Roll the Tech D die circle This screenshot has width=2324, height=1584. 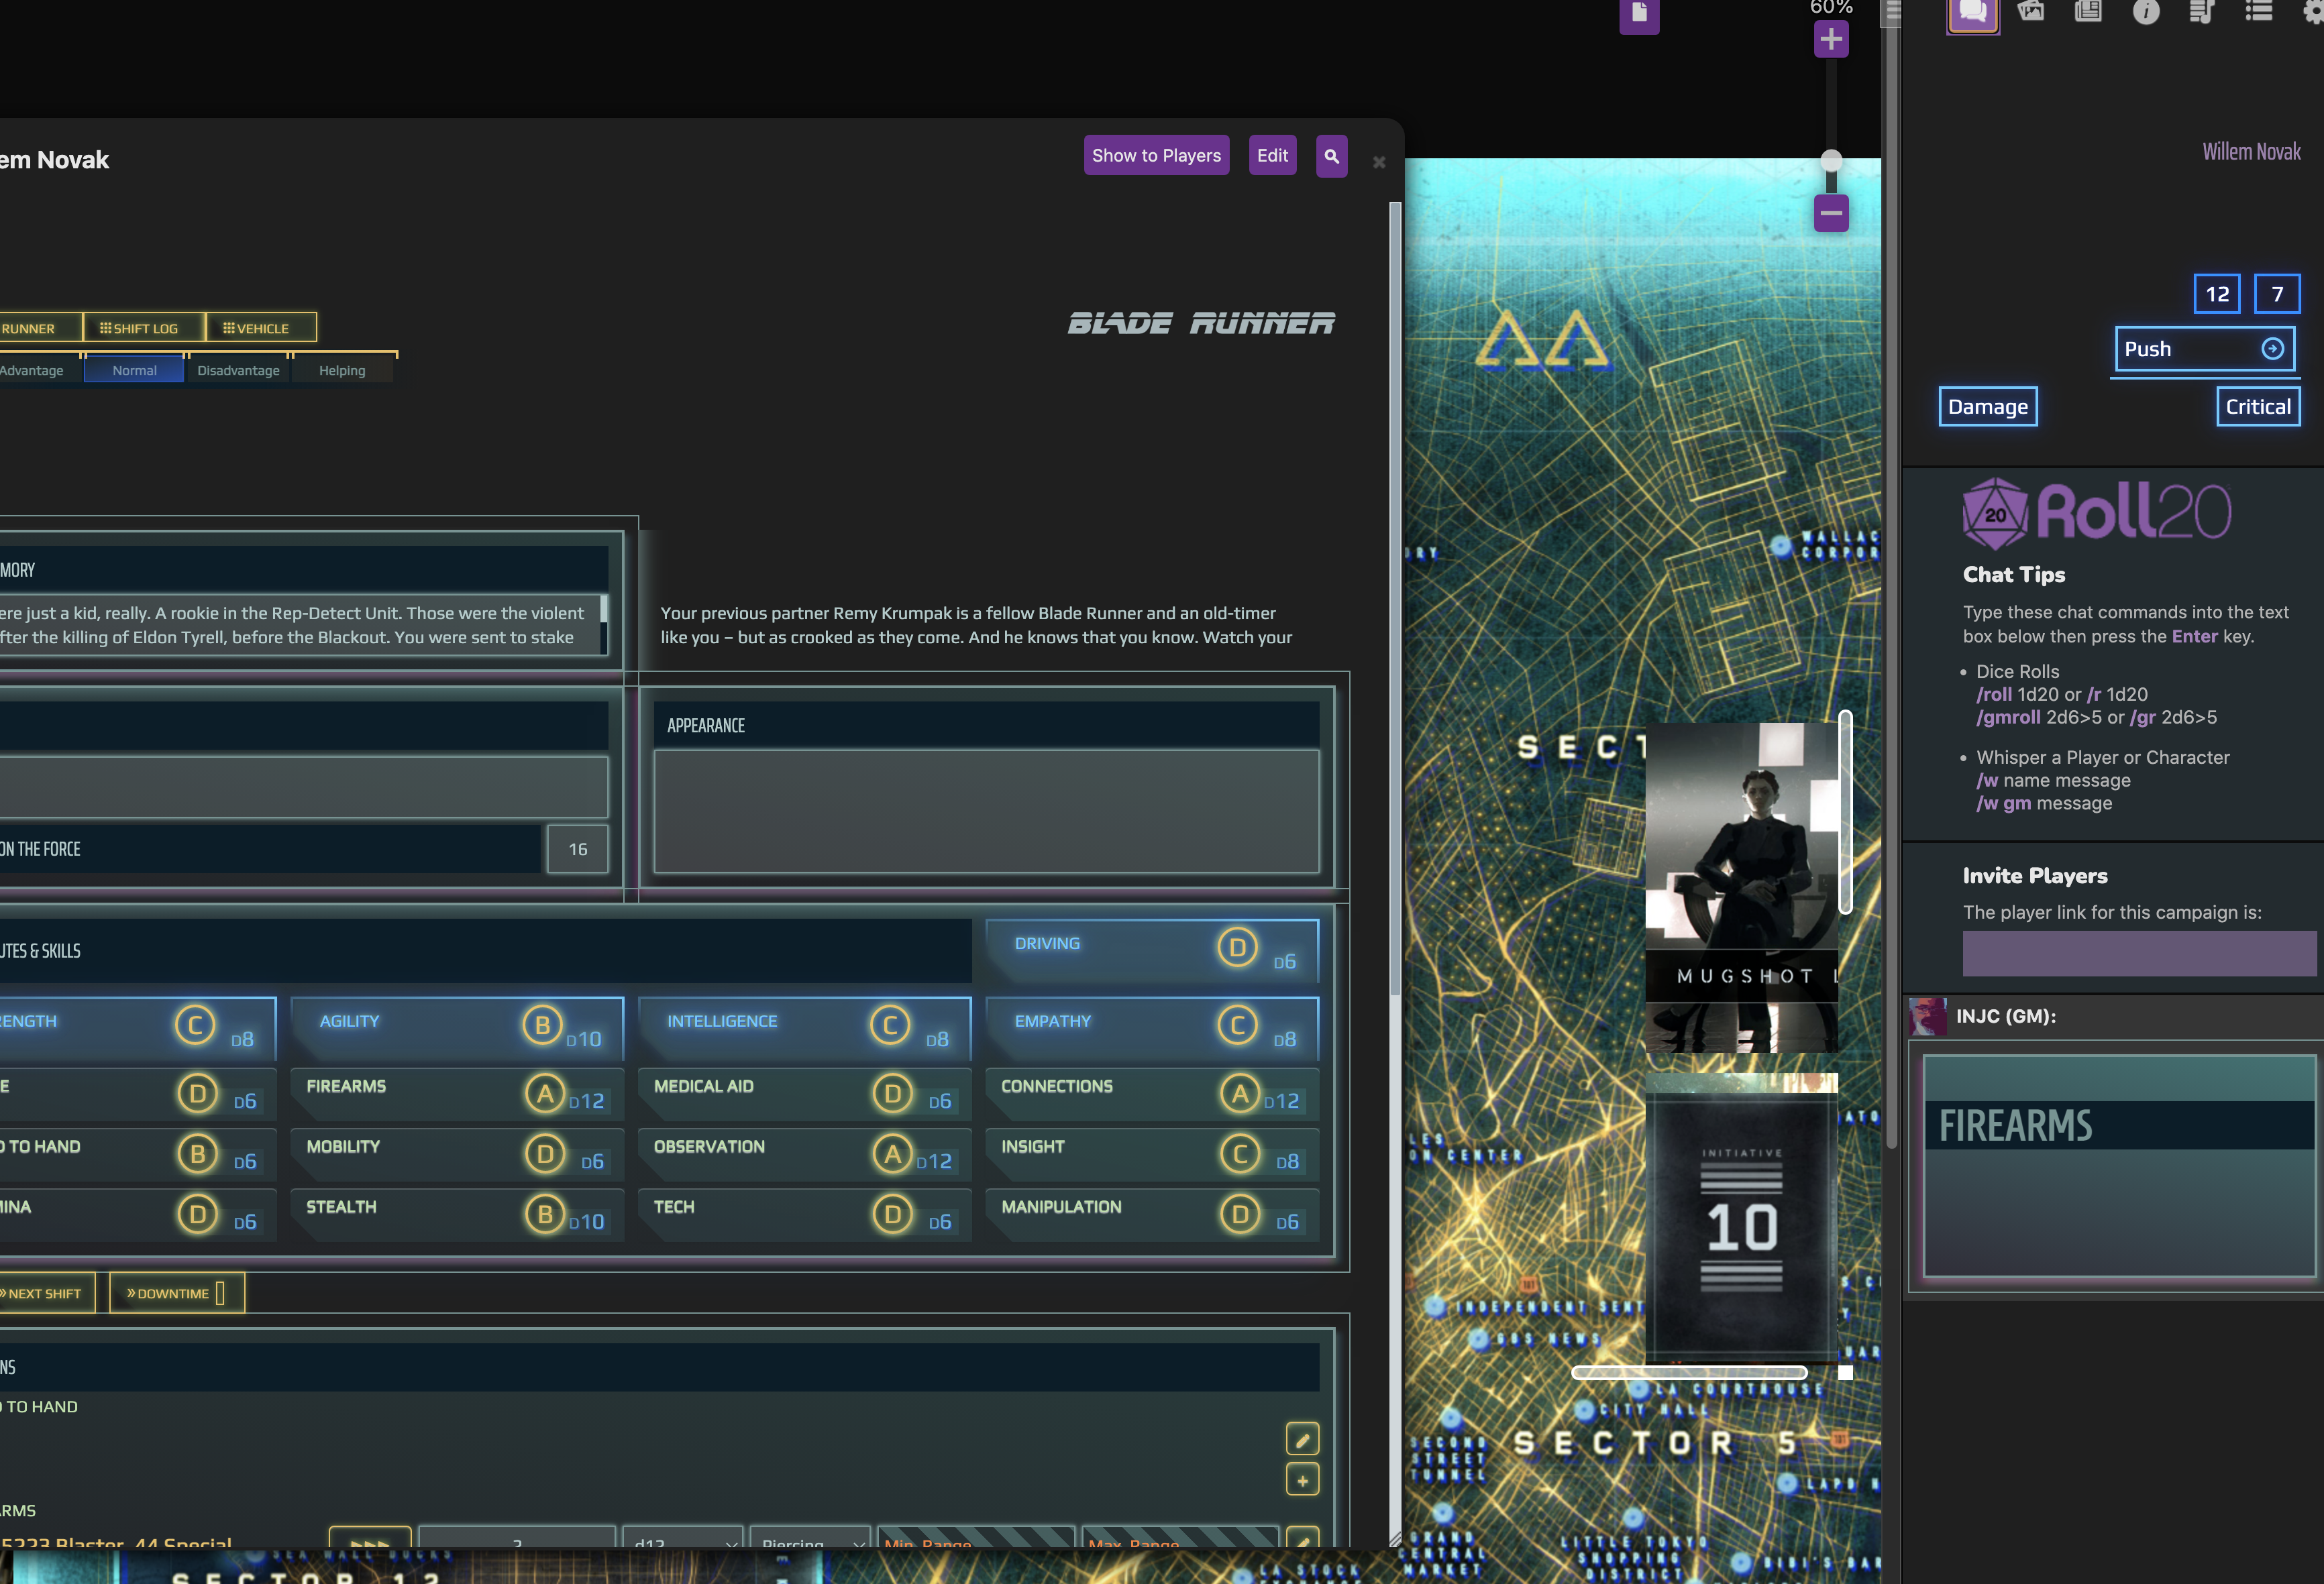pos(892,1214)
